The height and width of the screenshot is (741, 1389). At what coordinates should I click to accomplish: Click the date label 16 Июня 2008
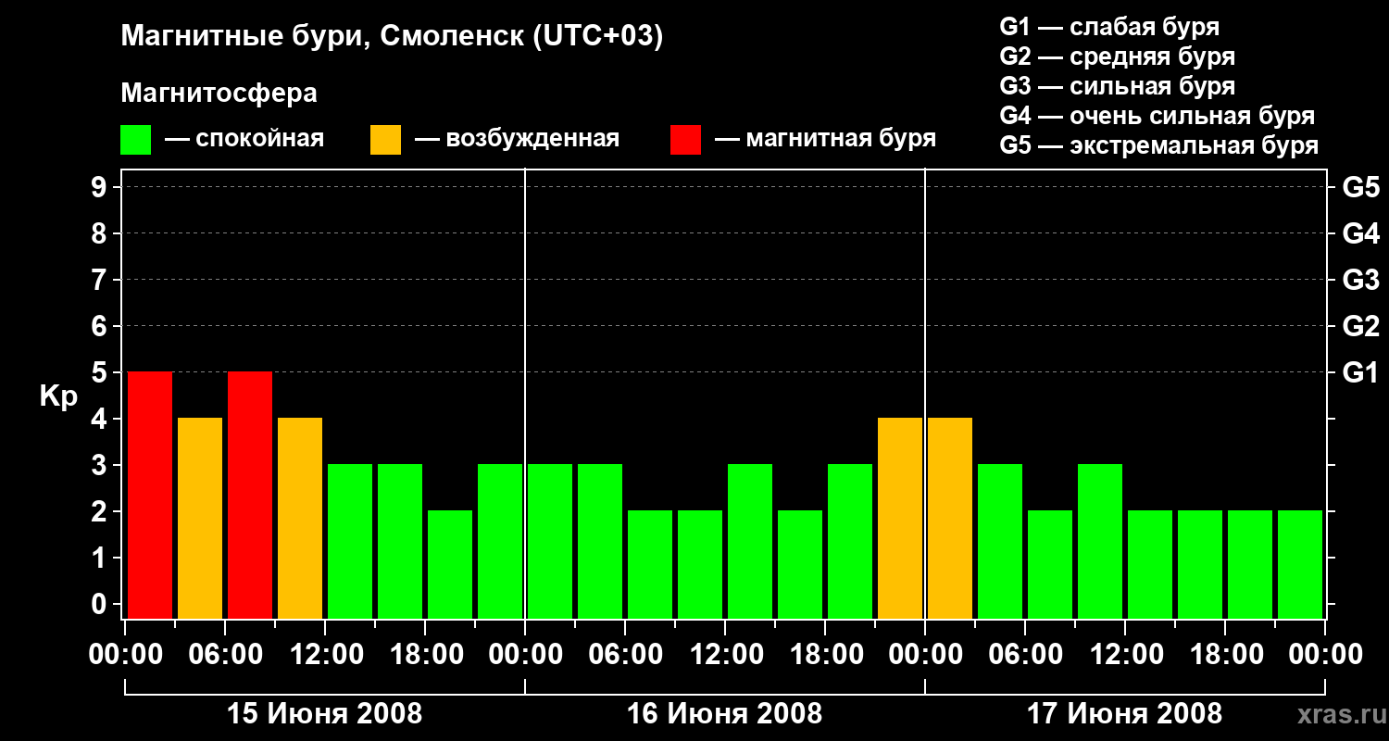(725, 714)
